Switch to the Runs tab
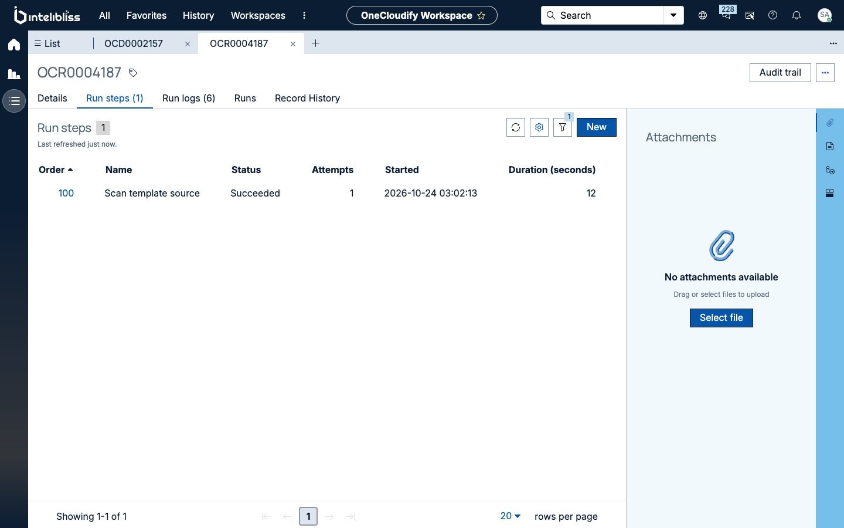 point(245,98)
